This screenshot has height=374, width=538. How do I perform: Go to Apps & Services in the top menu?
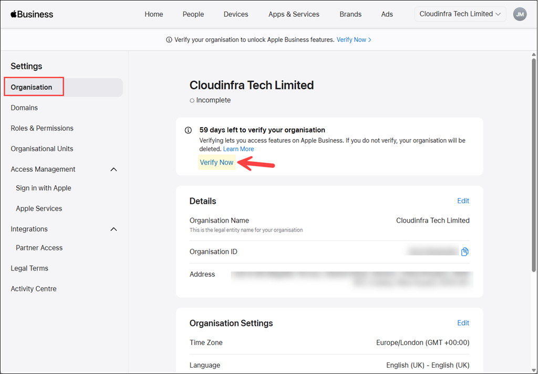pyautogui.click(x=294, y=14)
